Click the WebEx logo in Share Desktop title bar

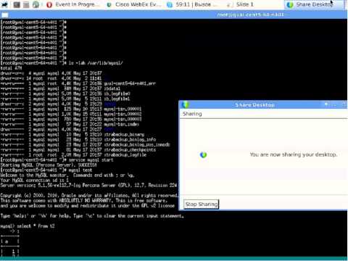[185, 104]
